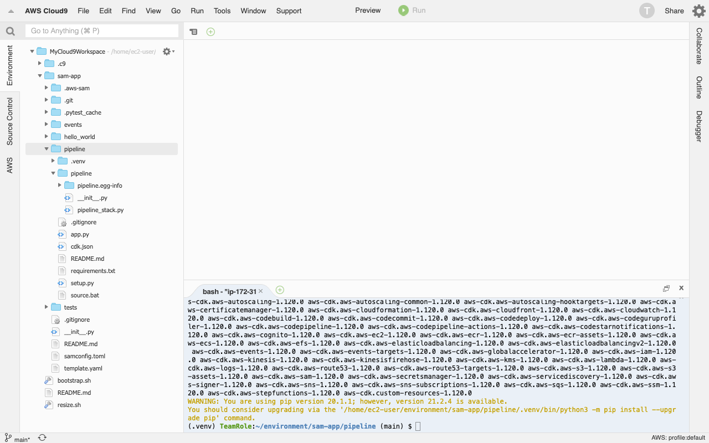Viewport: 709px width, 443px height.
Task: Click the user avatar T icon
Action: click(646, 11)
